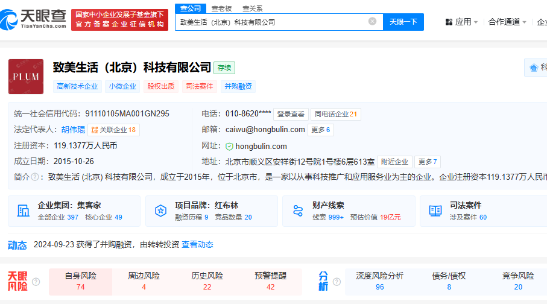Select the 股权出质 tag
Image resolution: width=547 pixels, height=304 pixels.
pos(161,86)
